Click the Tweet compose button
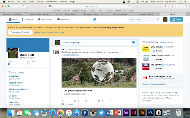The image size is (190, 118). point(176,19)
